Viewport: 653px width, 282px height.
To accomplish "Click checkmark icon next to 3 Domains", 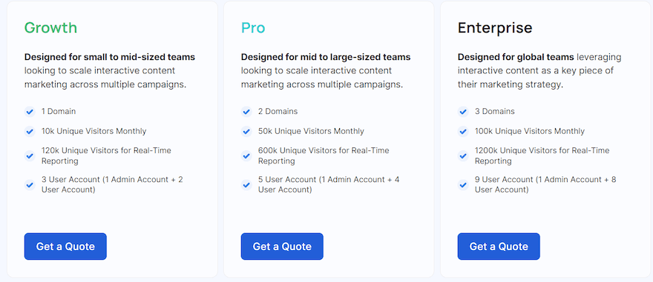I will pos(463,112).
